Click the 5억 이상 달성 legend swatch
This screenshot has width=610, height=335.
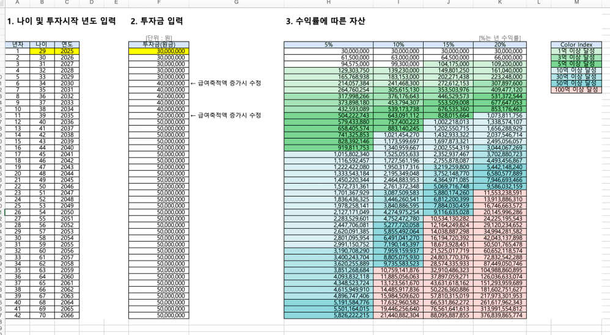point(575,64)
